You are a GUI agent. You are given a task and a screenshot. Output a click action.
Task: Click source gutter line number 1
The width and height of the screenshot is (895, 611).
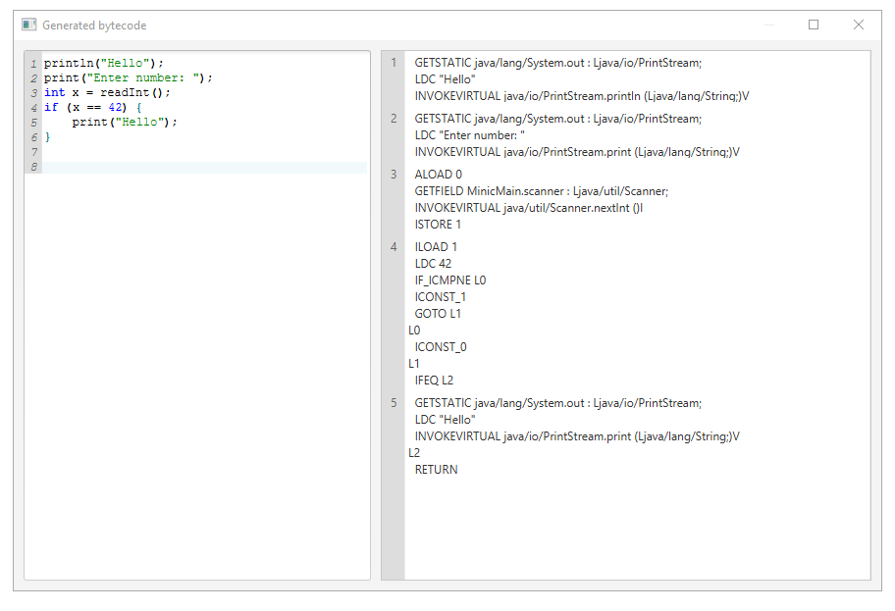pyautogui.click(x=33, y=64)
